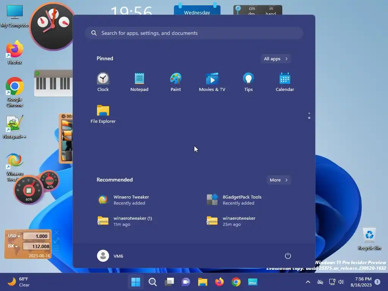Click the slideshow picture gadget
388x291 pixels.
point(66,139)
